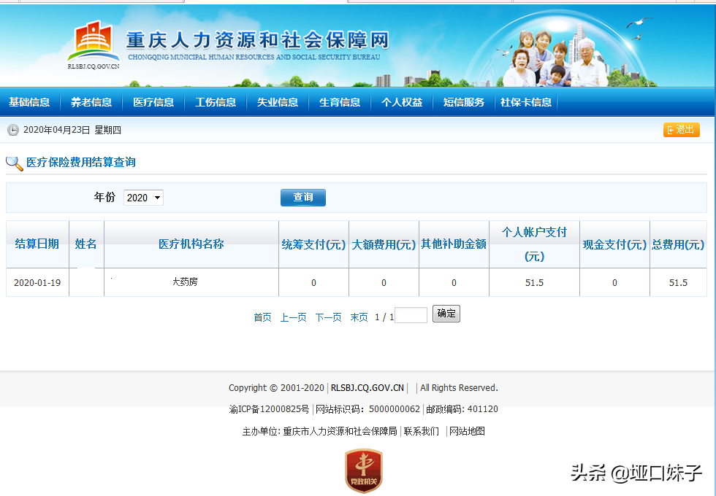Open 短信服务 in the navigation bar
The height and width of the screenshot is (496, 716).
tap(464, 103)
